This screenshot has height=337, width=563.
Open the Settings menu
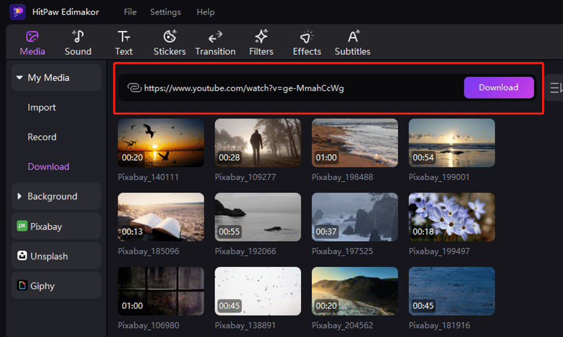pos(165,12)
